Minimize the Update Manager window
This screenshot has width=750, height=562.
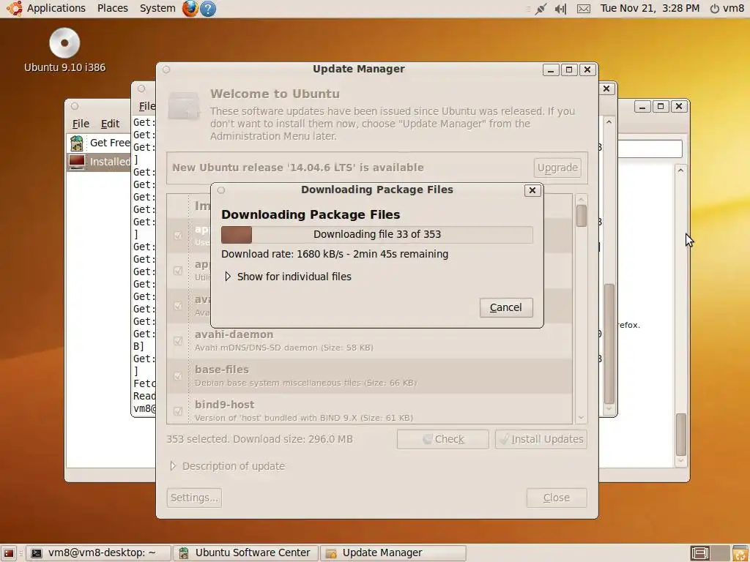(551, 70)
